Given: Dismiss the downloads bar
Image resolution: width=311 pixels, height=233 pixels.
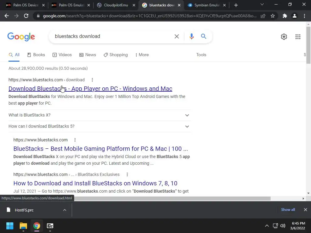Looking at the screenshot, I should 306,210.
